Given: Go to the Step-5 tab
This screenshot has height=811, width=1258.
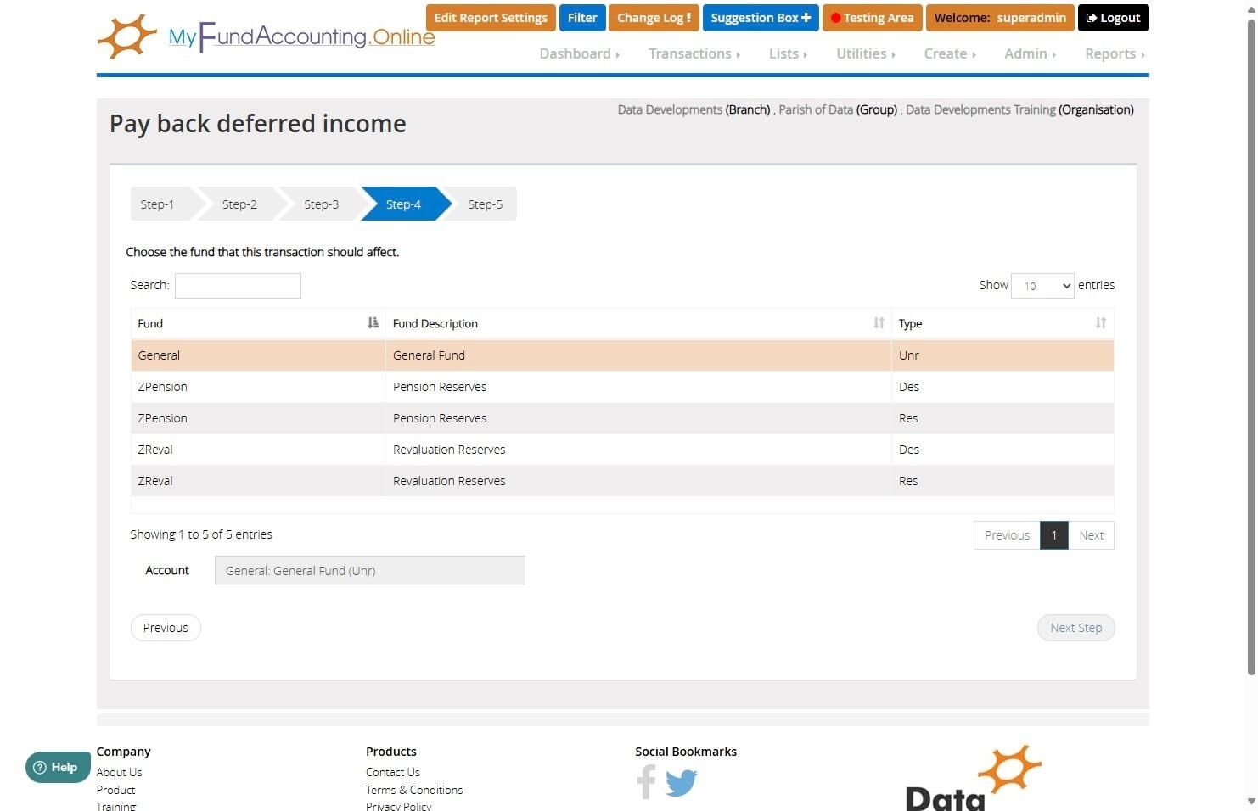Looking at the screenshot, I should (x=485, y=204).
